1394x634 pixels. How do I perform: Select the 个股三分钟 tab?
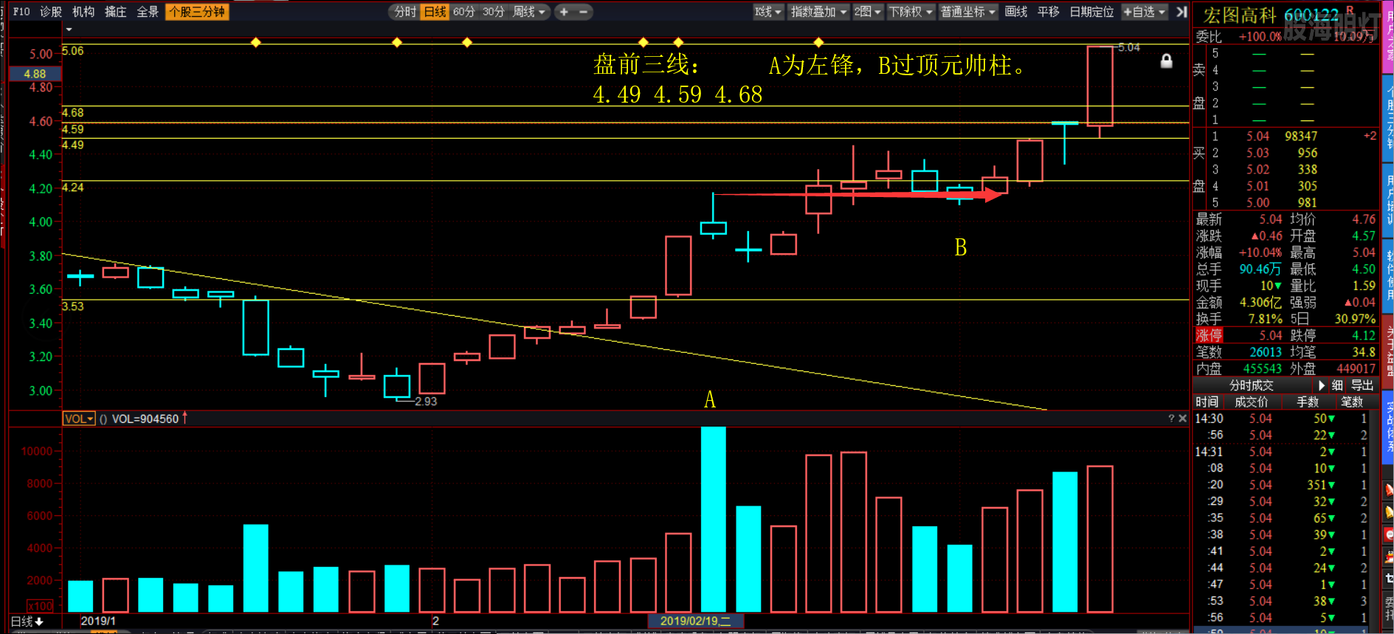click(197, 12)
